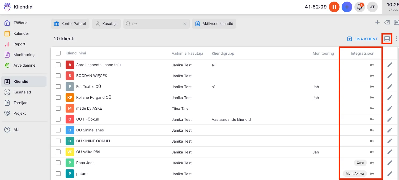Select all clients header checkbox
The width and height of the screenshot is (399, 180).
[58, 53]
